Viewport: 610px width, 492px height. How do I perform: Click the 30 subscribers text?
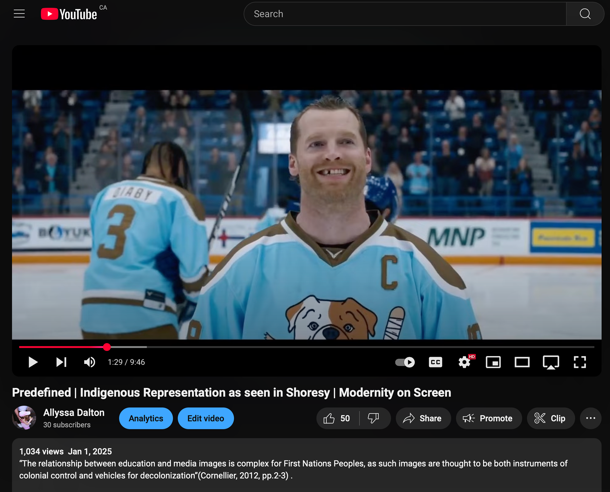[x=67, y=425]
